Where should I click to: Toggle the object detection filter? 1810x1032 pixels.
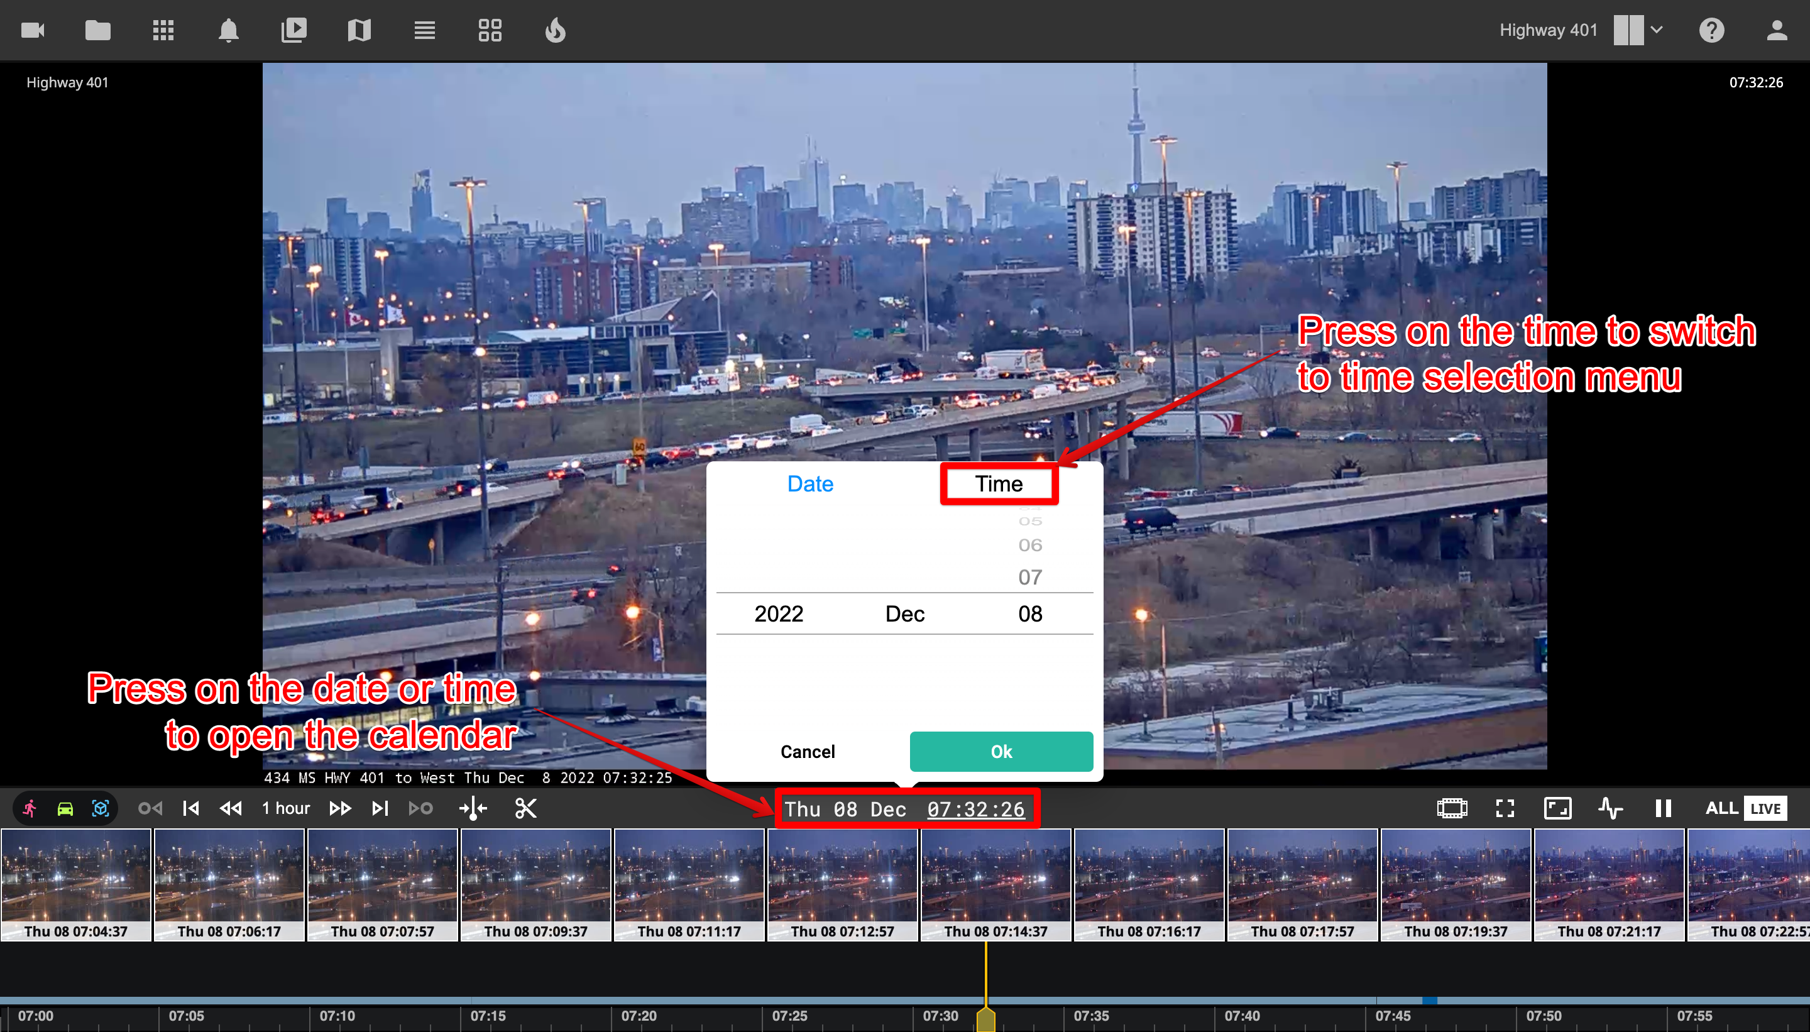101,808
